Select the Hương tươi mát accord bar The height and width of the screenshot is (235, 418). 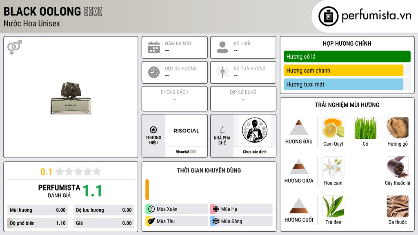[347, 84]
